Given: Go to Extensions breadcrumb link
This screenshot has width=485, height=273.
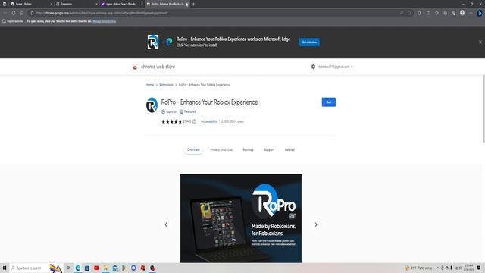Looking at the screenshot, I should tap(167, 85).
